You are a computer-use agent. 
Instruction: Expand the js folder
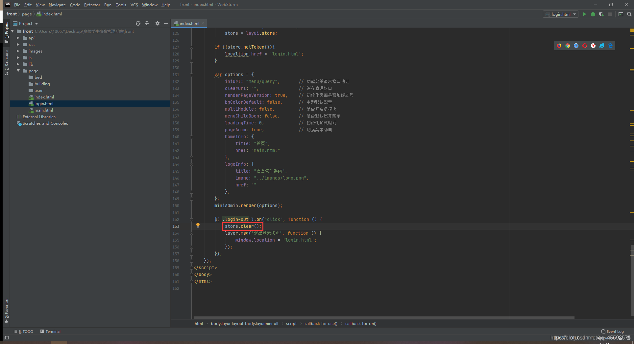coord(18,57)
